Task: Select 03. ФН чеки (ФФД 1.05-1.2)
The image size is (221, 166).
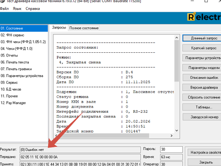Action: coord(23,42)
